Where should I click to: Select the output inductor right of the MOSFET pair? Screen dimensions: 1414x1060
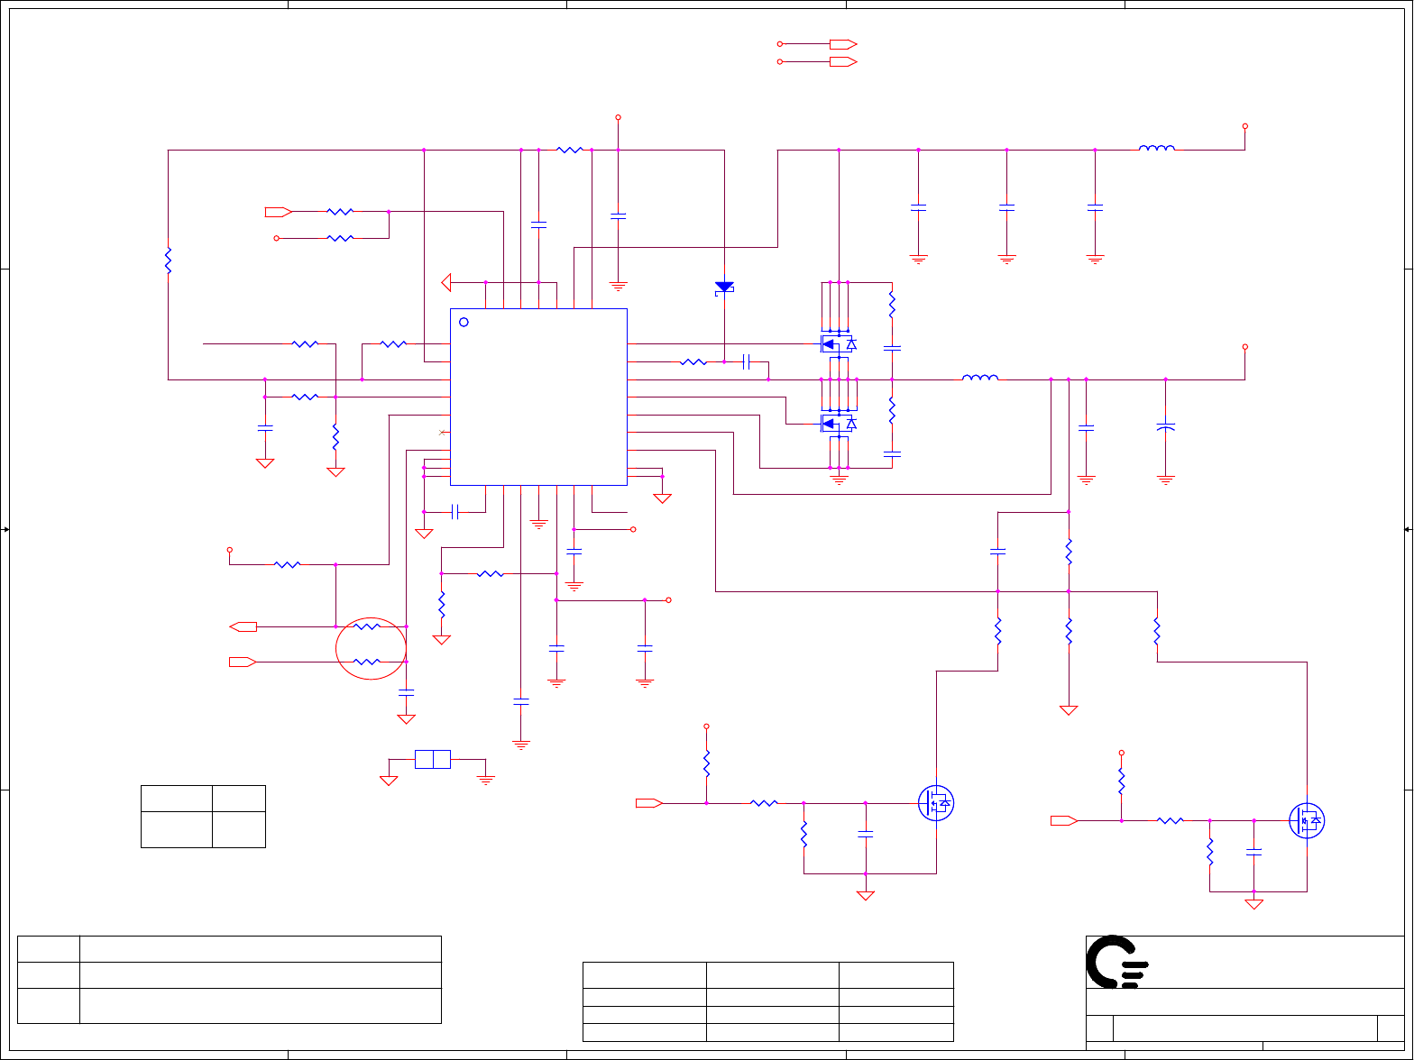click(980, 378)
